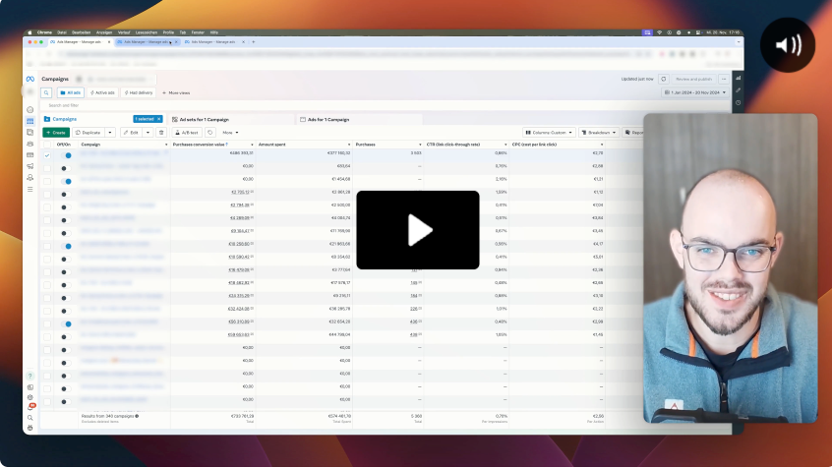832x468 pixels.
Task: Open the history clock icon in right rail
Action: (739, 102)
